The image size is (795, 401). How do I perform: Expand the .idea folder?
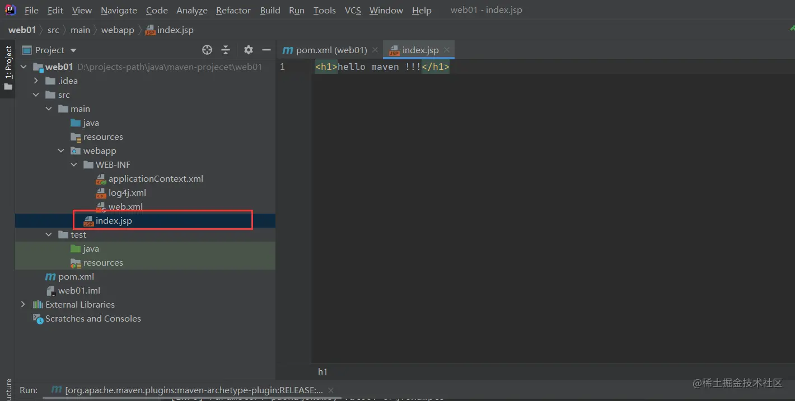(x=36, y=81)
